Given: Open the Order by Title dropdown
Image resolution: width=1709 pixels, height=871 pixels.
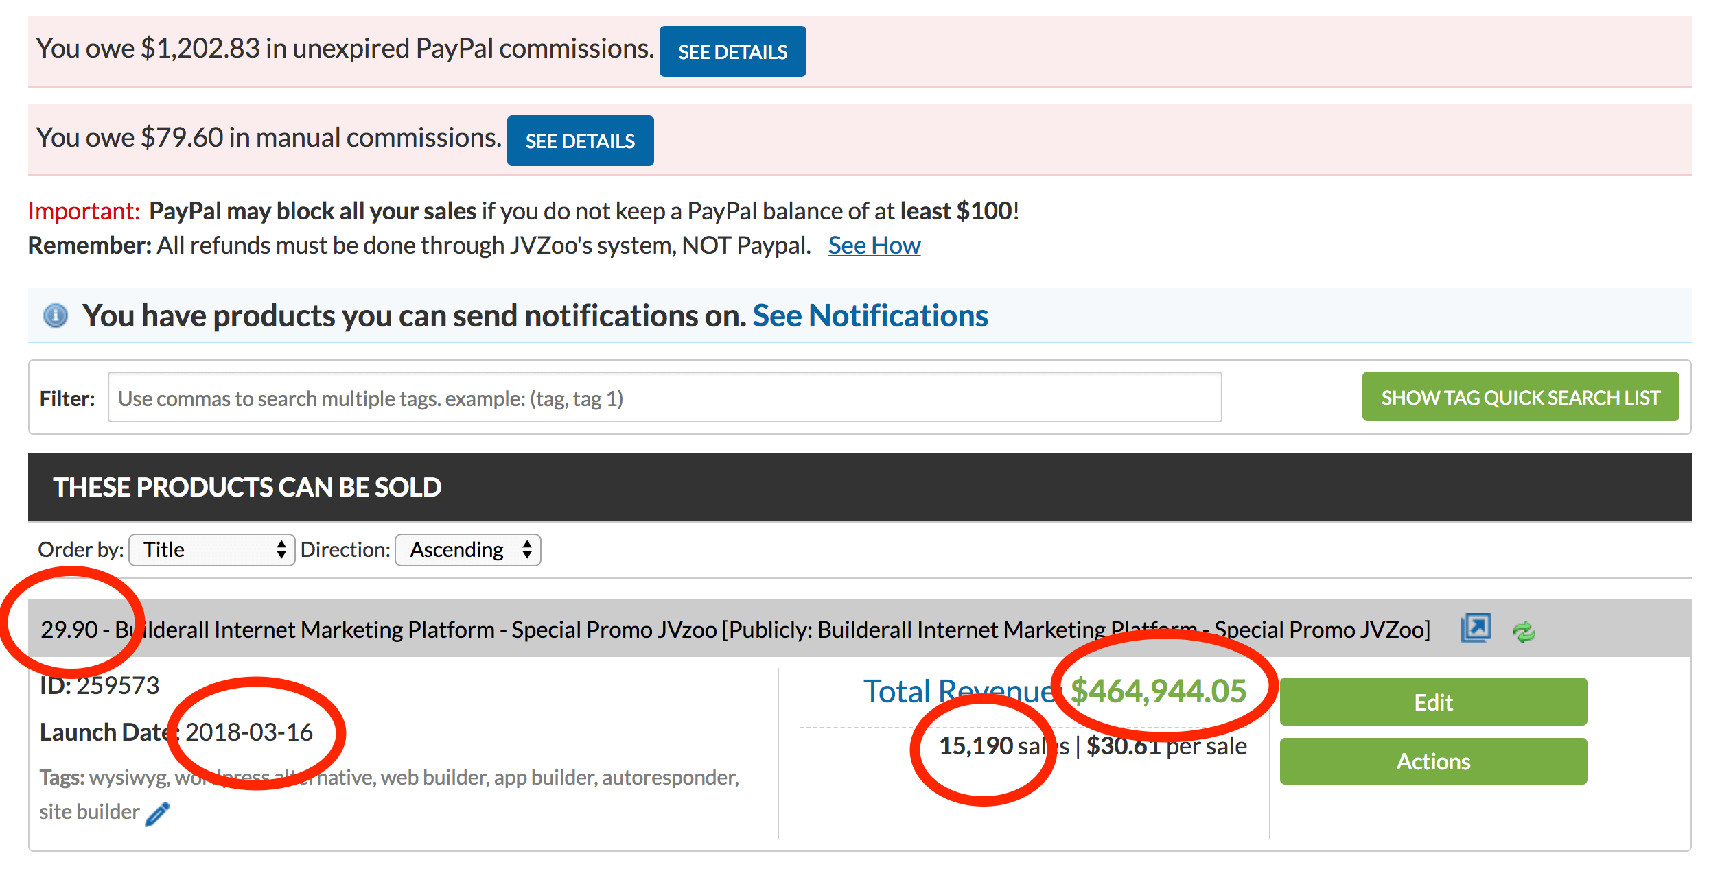Looking at the screenshot, I should (212, 550).
